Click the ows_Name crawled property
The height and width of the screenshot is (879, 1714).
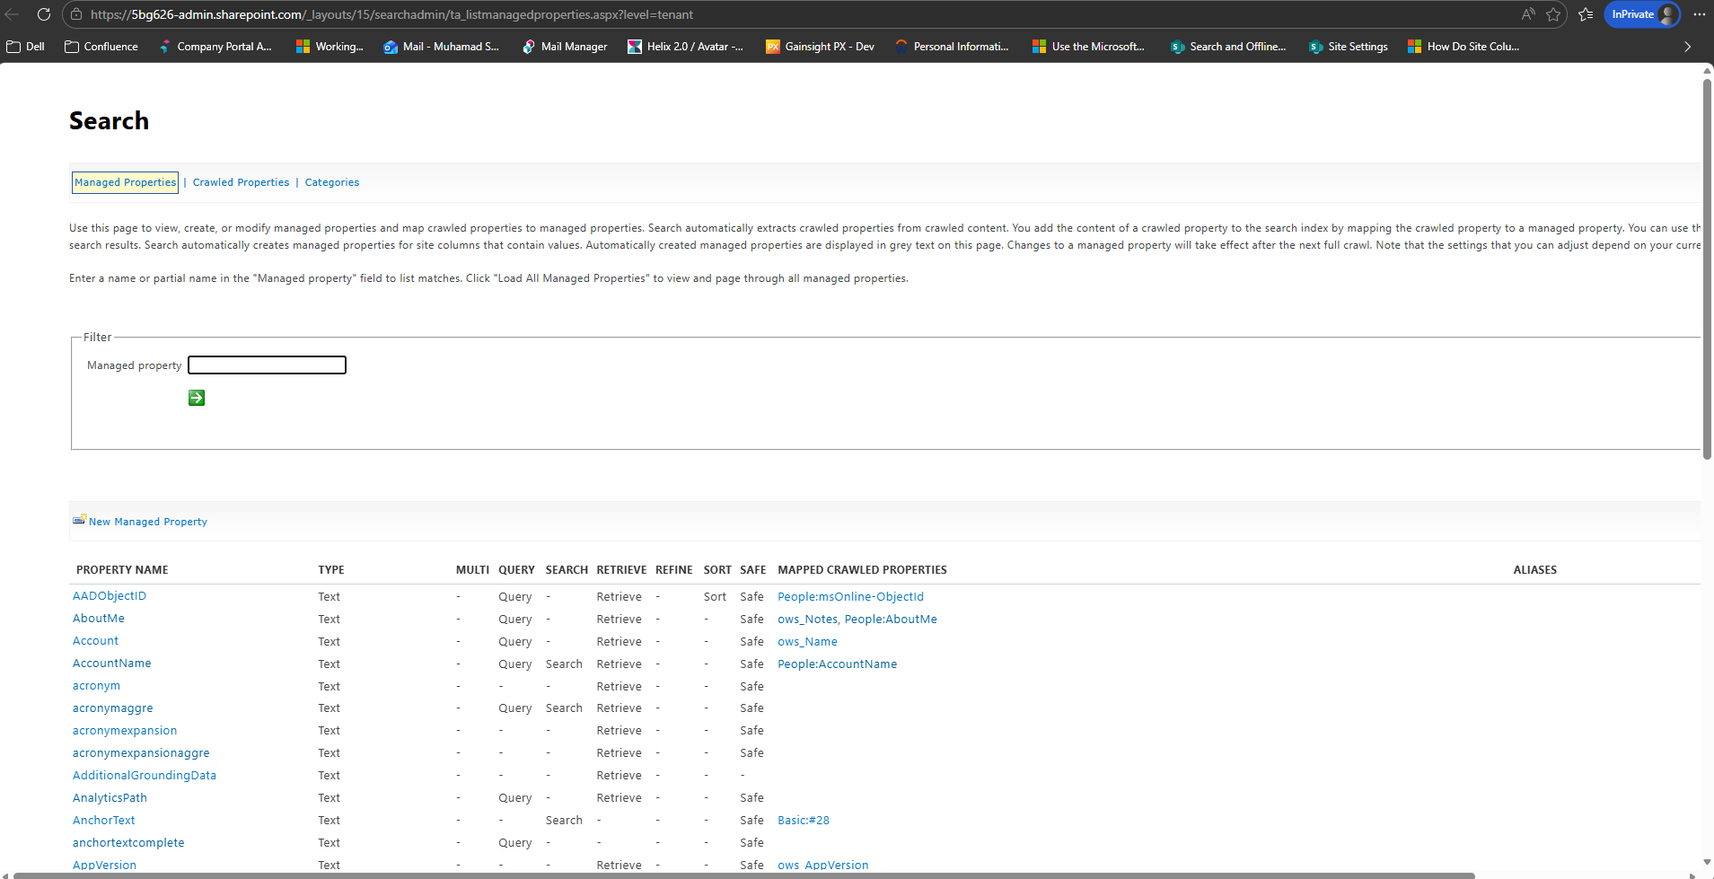807,641
